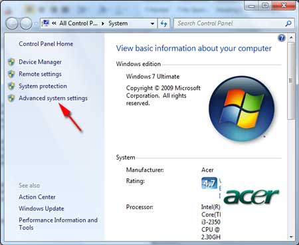Click the Device Manager shield icon
299x245 pixels.
pyautogui.click(x=11, y=62)
